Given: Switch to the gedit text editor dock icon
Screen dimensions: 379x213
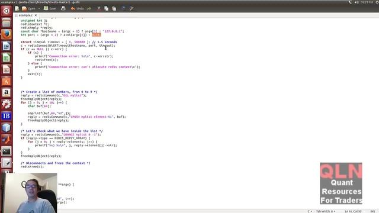Looking at the screenshot, I should (x=7, y=163).
